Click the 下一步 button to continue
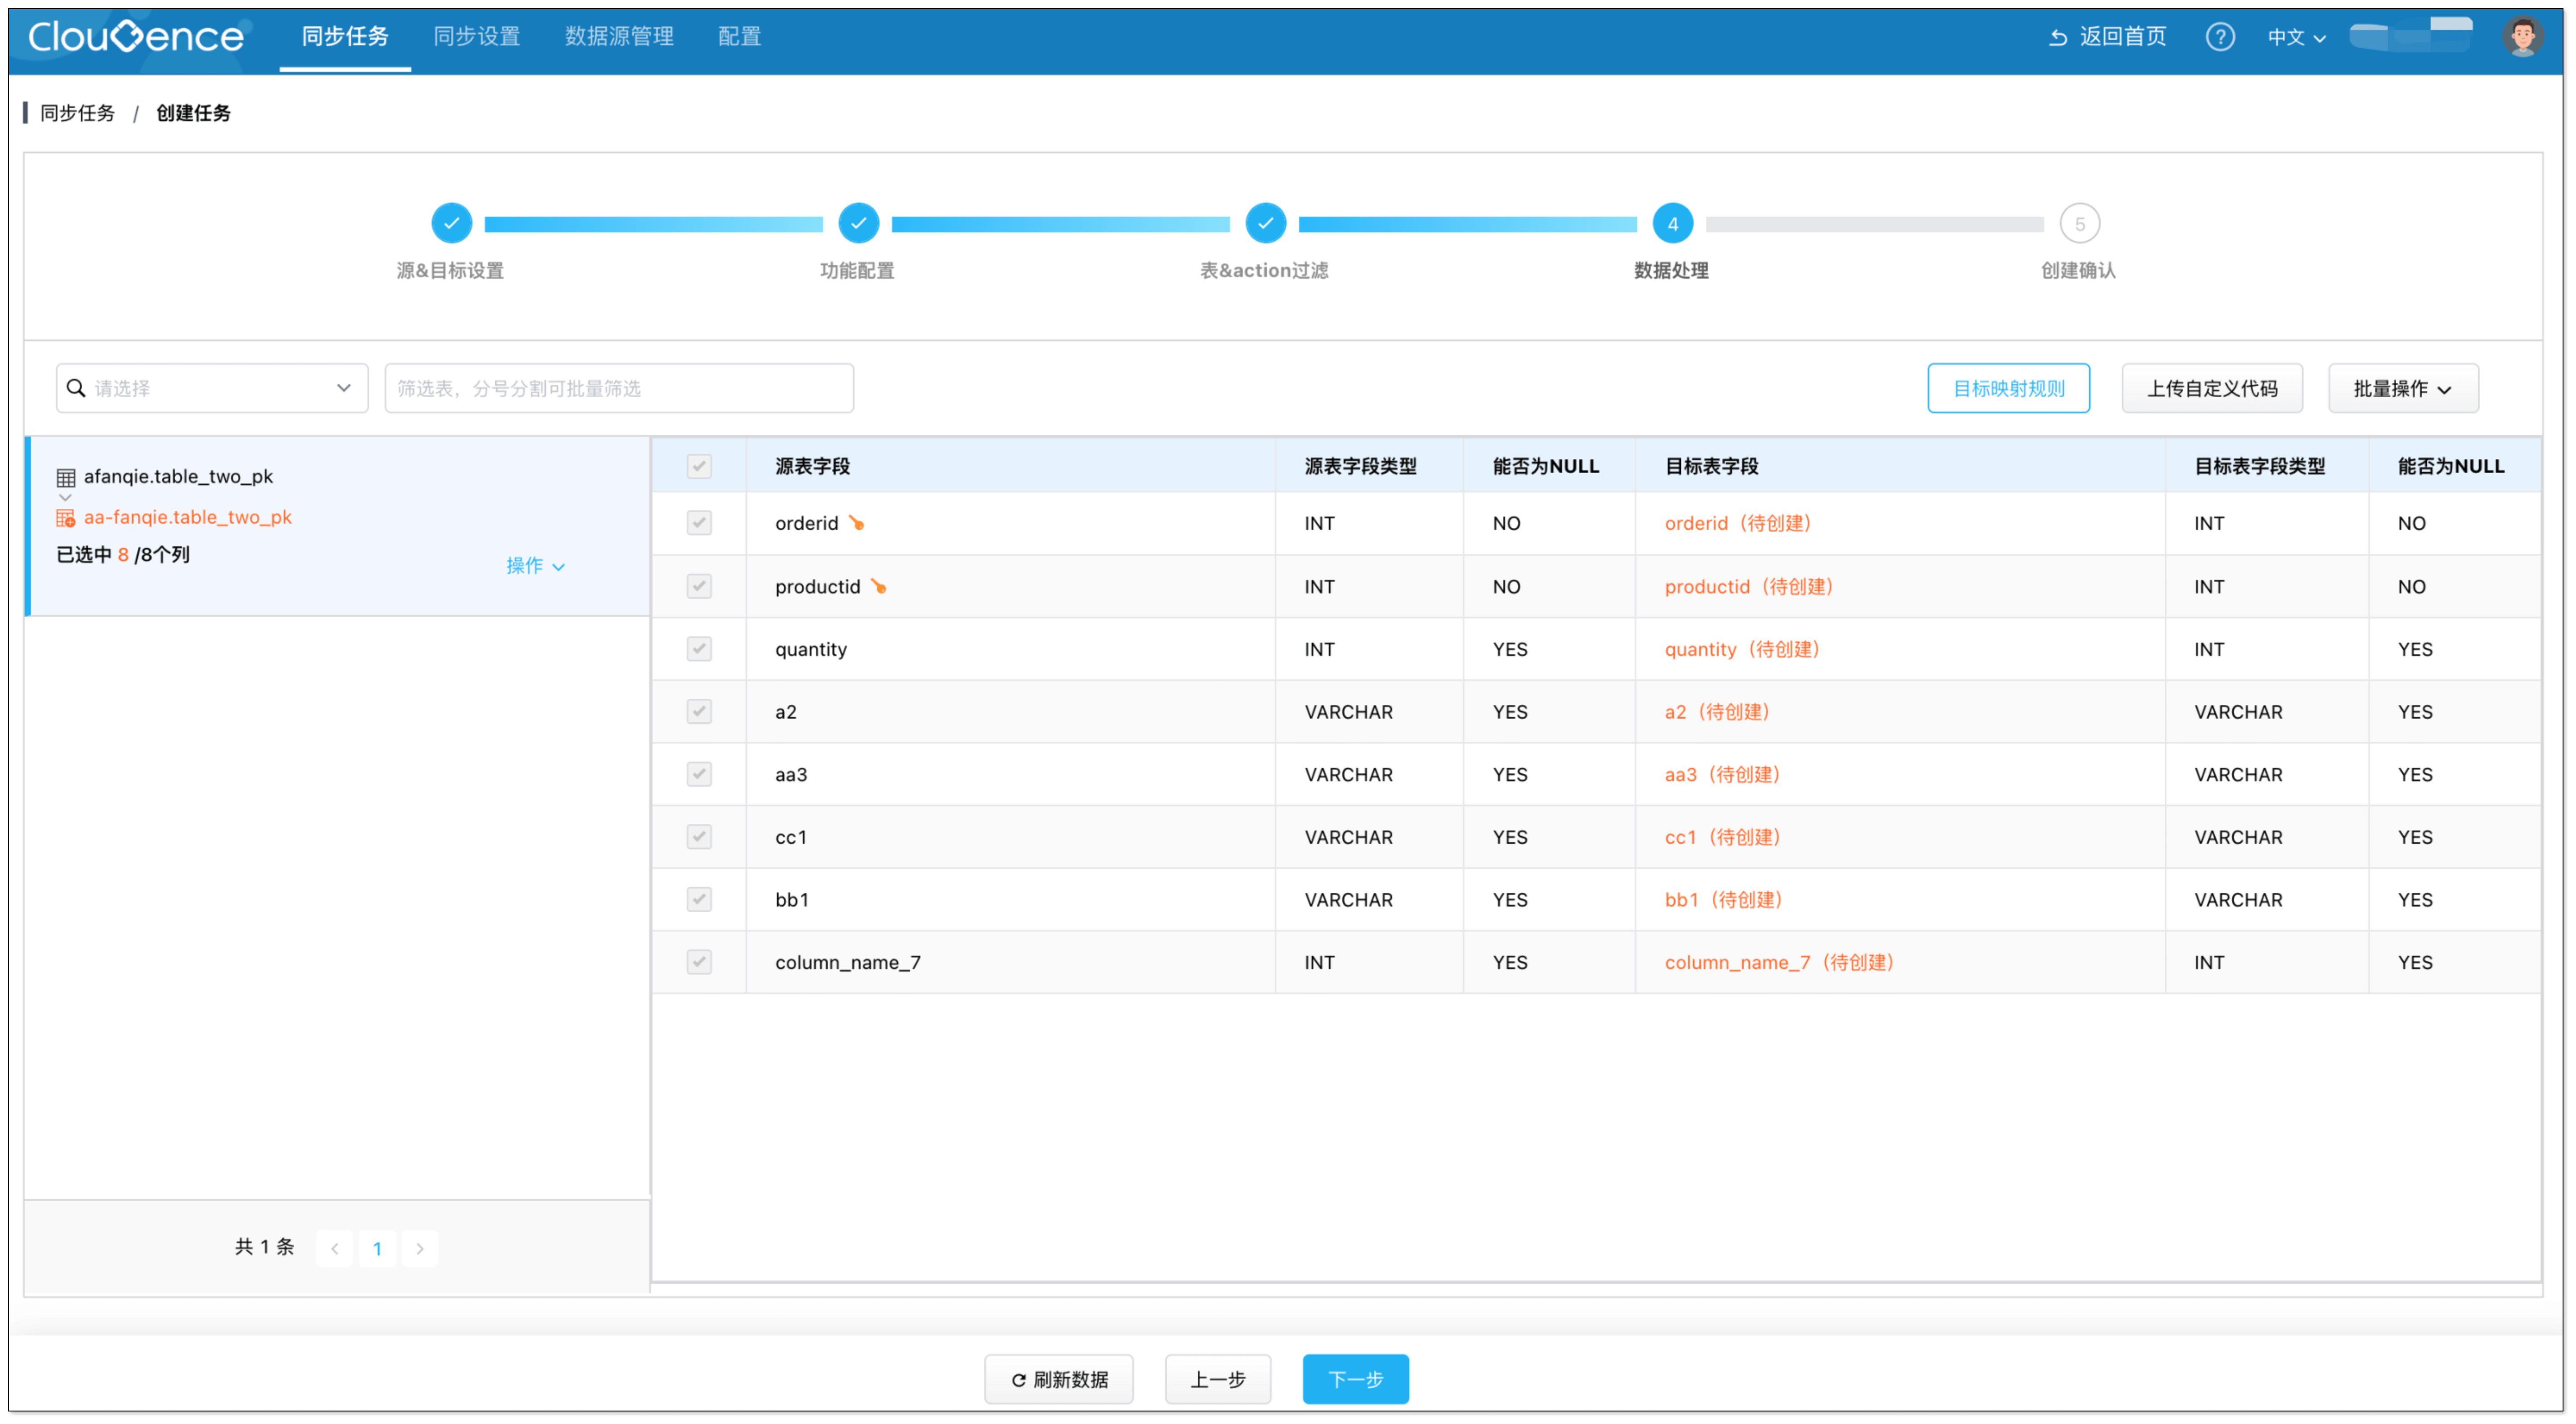 click(1355, 1379)
